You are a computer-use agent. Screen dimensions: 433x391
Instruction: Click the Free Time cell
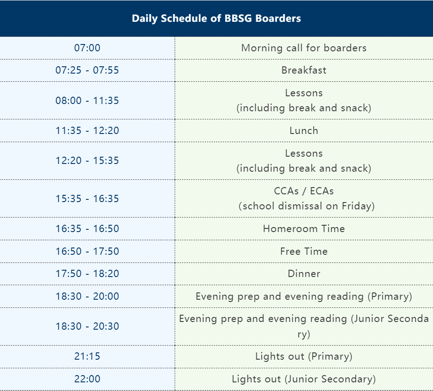[304, 252]
